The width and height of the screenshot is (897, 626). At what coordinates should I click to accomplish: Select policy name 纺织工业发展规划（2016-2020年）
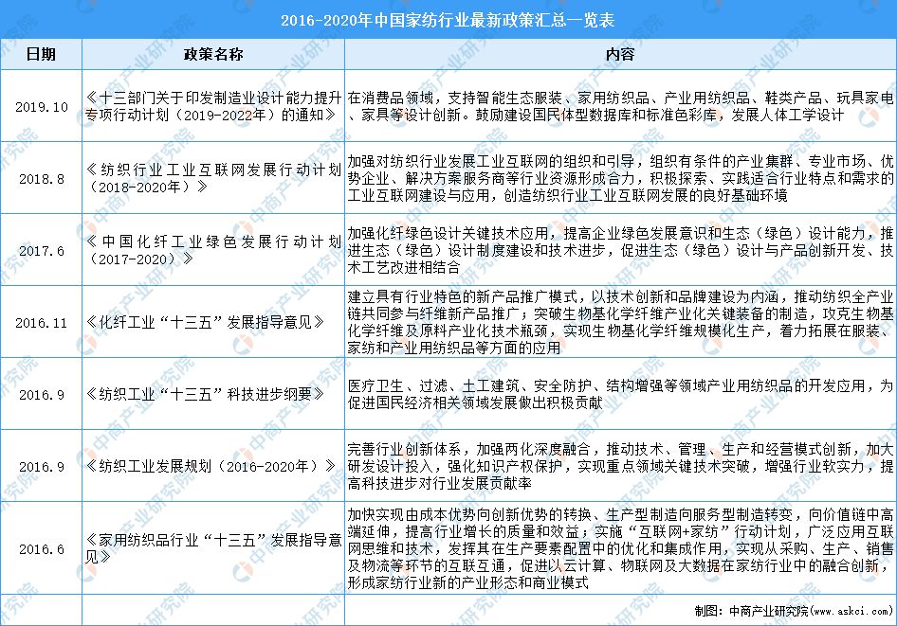[x=210, y=466]
